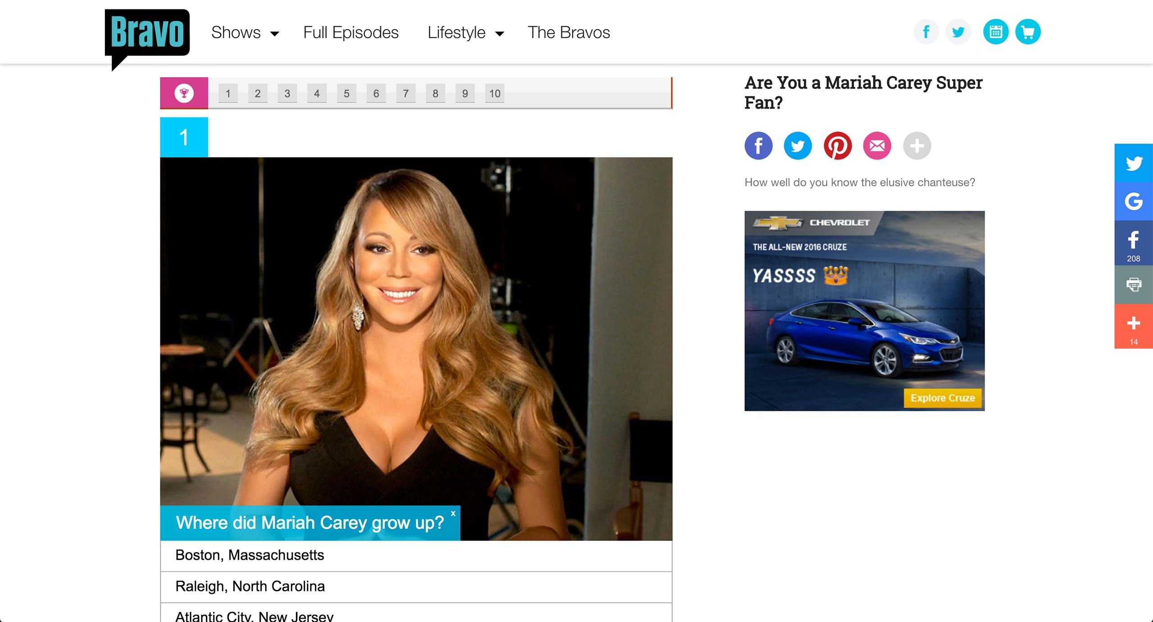This screenshot has height=622, width=1153.
Task: Click Explore Cruze ad button
Action: click(x=942, y=398)
